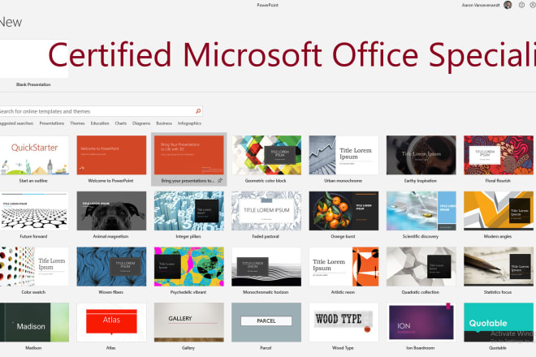
Task: Open the Parcel theme
Action: (266, 322)
